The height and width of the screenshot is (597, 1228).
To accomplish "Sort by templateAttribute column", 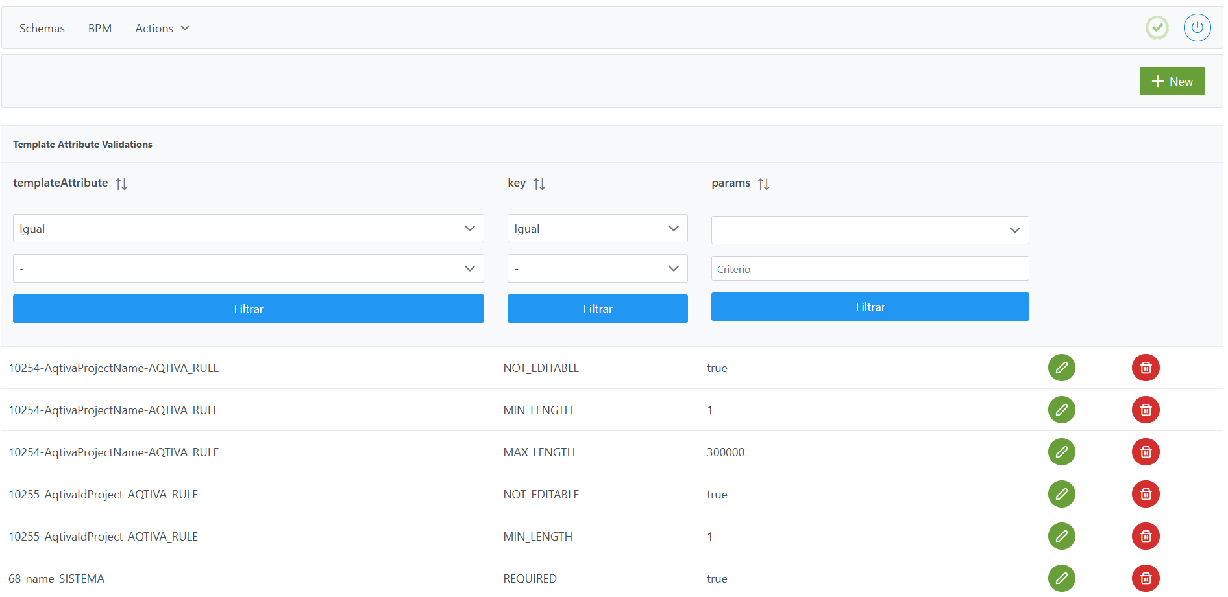I will click(121, 184).
